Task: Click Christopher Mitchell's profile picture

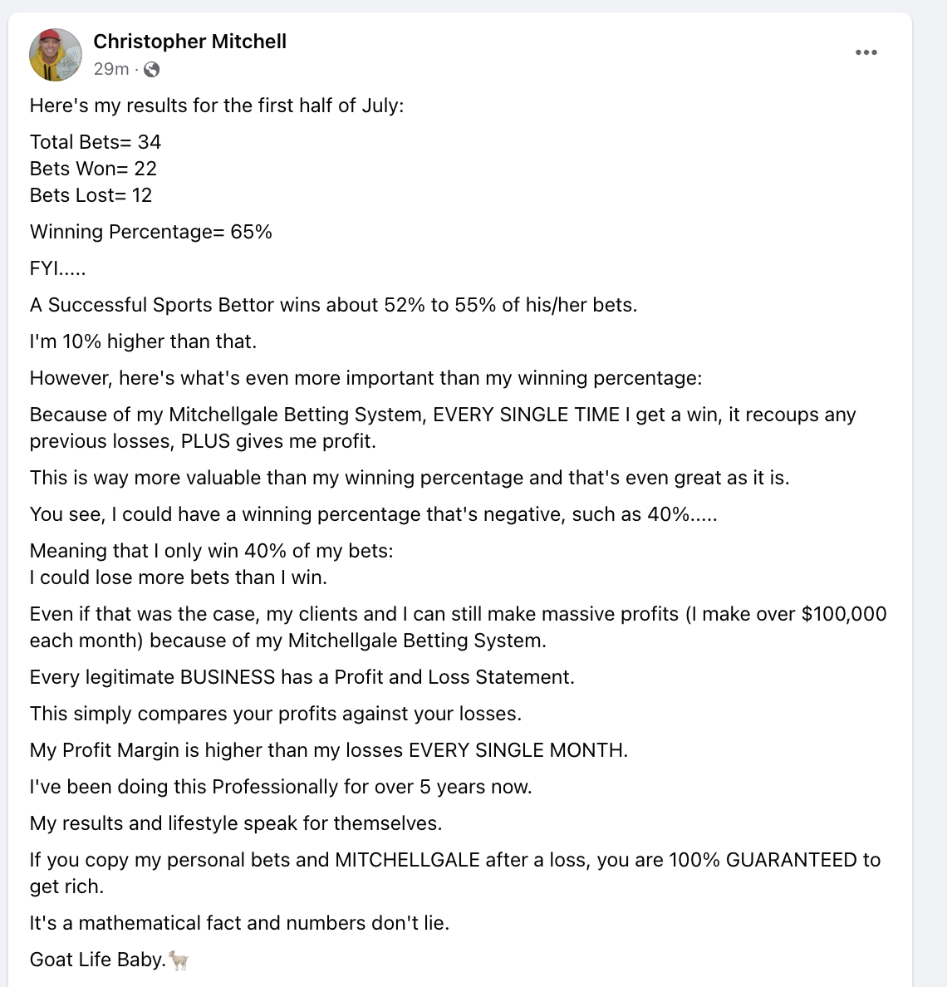Action: tap(56, 55)
